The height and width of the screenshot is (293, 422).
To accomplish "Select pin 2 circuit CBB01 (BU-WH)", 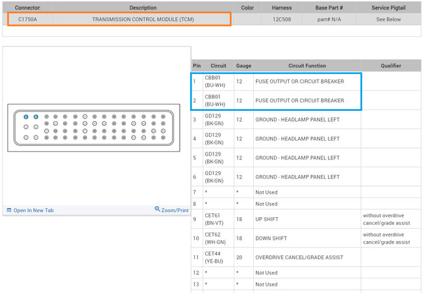I will coord(215,100).
